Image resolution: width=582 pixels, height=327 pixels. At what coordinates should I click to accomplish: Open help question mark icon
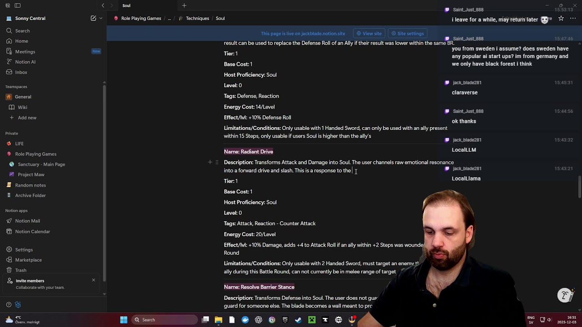tap(9, 305)
